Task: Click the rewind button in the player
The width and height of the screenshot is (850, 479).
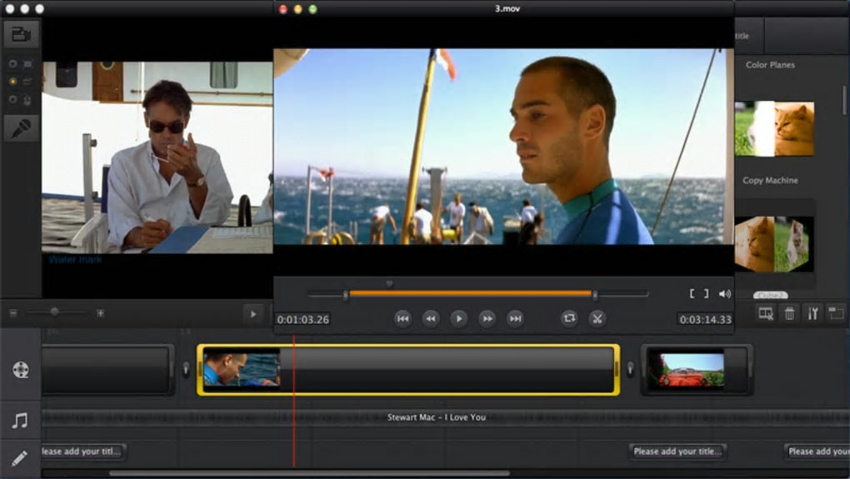Action: (430, 318)
